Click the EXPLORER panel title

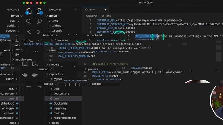click(x=55, y=10)
